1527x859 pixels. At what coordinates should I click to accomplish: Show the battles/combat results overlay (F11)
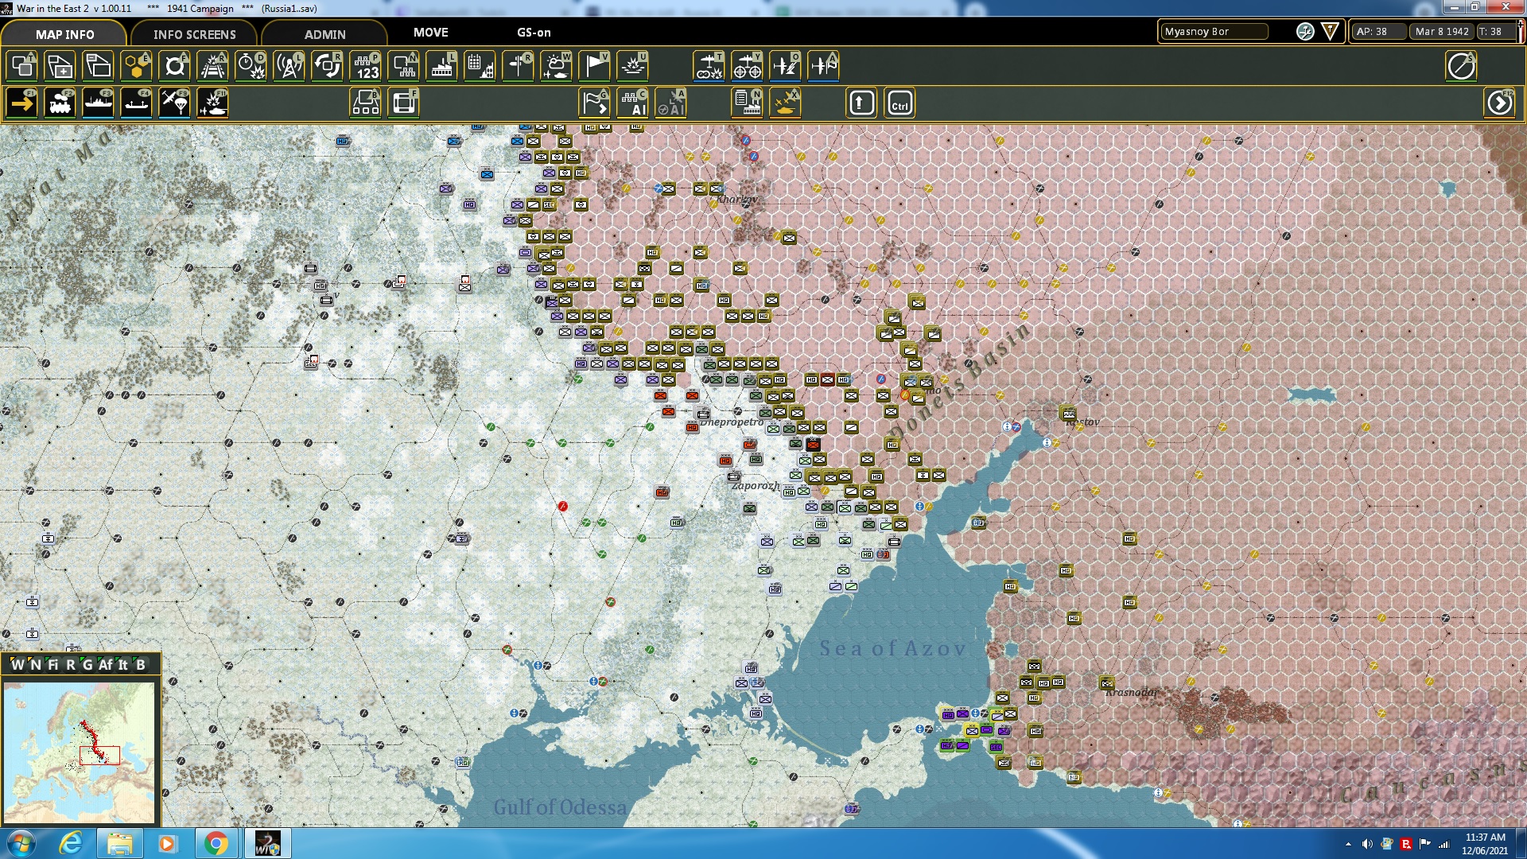(x=212, y=103)
